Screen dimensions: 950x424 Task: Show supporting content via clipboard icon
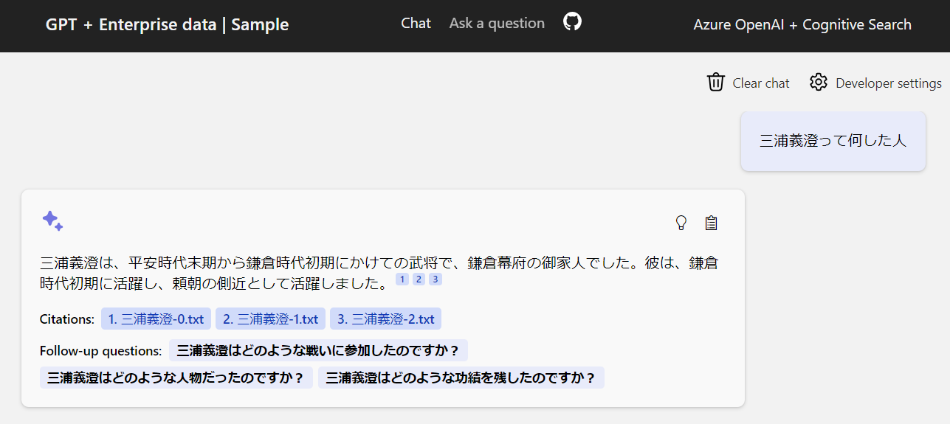(711, 223)
